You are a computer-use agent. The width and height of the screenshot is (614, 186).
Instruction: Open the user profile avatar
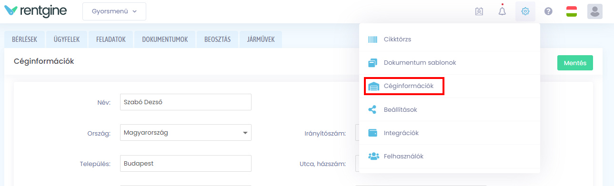click(x=595, y=11)
